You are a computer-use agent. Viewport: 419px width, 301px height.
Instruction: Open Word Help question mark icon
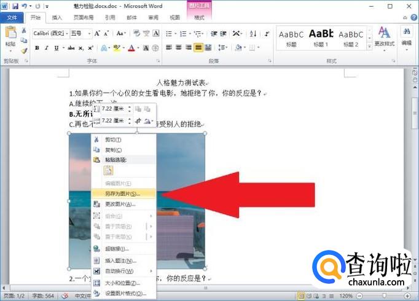tap(413, 18)
